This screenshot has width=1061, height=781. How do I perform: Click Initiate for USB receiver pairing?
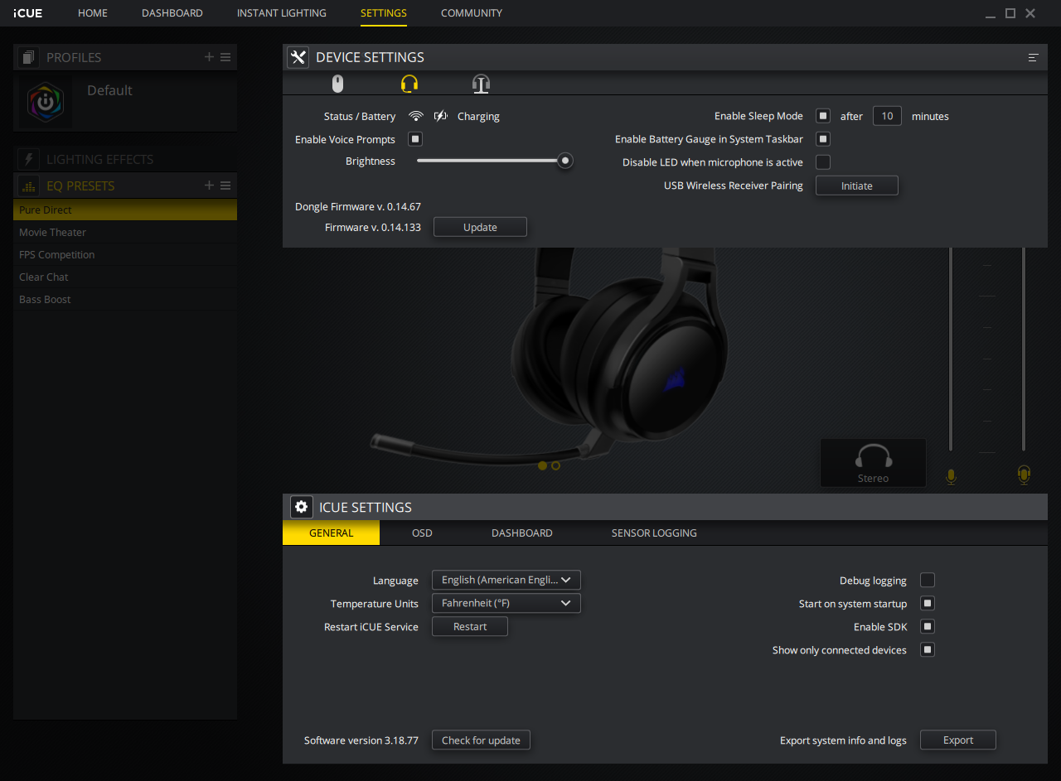pyautogui.click(x=856, y=186)
